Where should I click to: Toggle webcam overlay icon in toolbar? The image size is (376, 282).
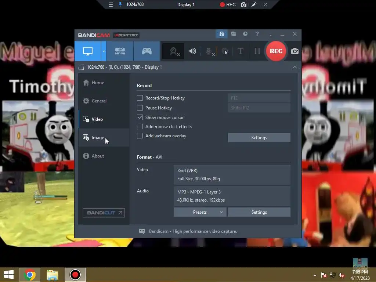[x=173, y=51]
